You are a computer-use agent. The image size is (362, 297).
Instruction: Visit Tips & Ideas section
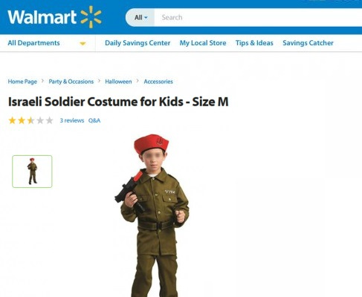pos(254,43)
